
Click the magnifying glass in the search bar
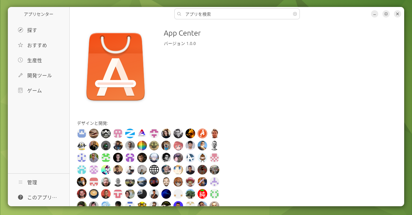[x=179, y=14]
